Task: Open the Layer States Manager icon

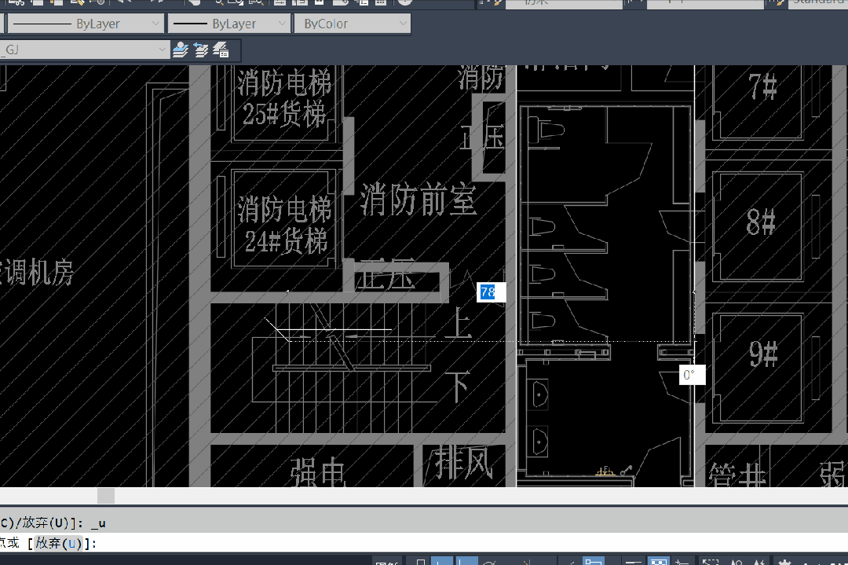Action: [x=221, y=50]
